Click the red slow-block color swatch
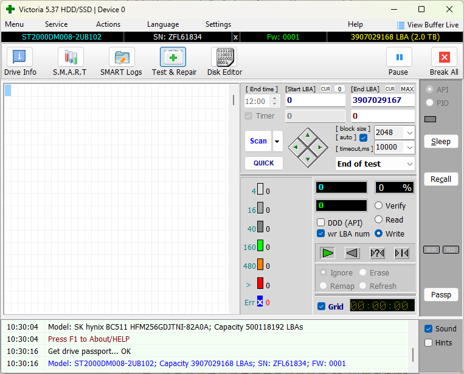This screenshot has height=374, width=464. pos(260,283)
